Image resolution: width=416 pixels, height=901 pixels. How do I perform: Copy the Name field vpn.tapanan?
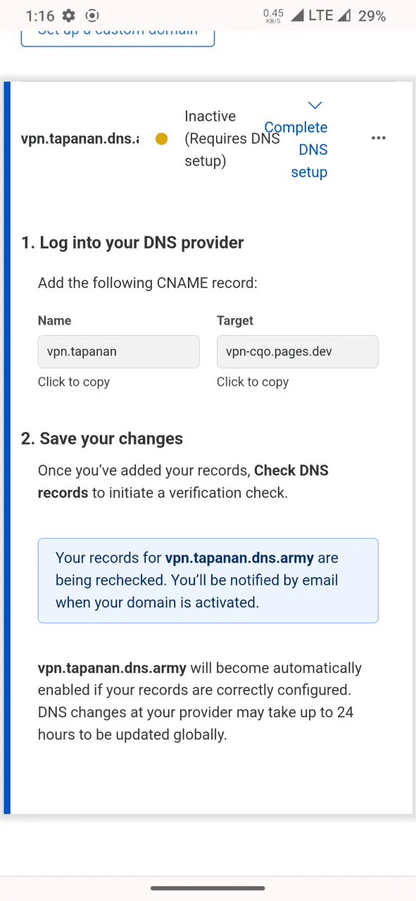tap(118, 351)
